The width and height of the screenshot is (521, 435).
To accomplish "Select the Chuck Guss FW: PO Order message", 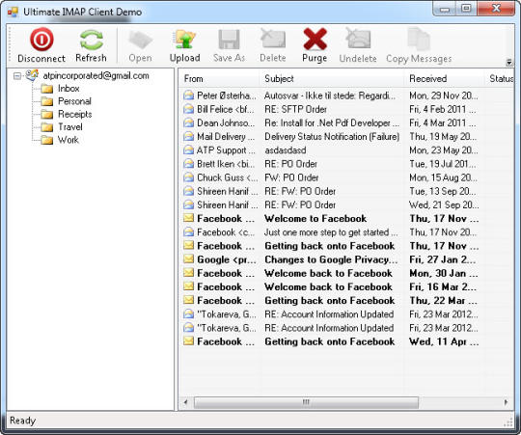I will 331,177.
